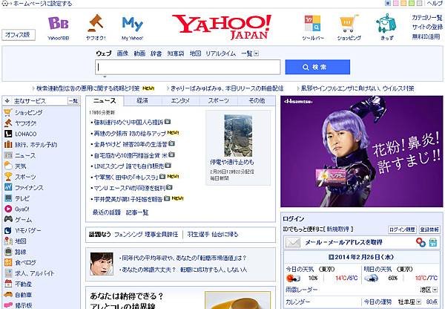Click the ログイン履歴 button
Screen dimensions: 445x309
coord(402,230)
